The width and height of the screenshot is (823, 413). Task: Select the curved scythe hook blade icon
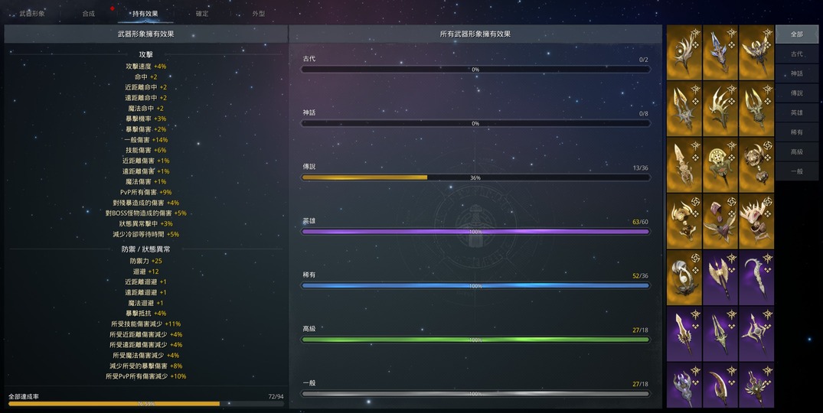[756, 278]
